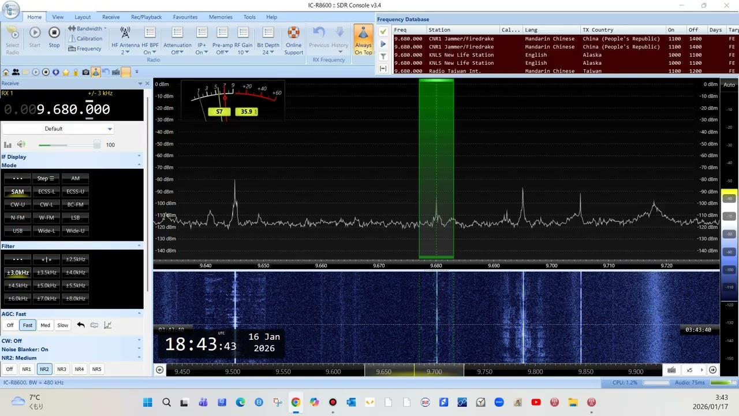Image resolution: width=739 pixels, height=416 pixels.
Task: Turn noise reduction Off
Action: tap(9, 369)
